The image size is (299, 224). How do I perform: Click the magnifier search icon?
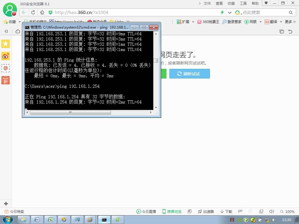pyautogui.click(x=291, y=13)
